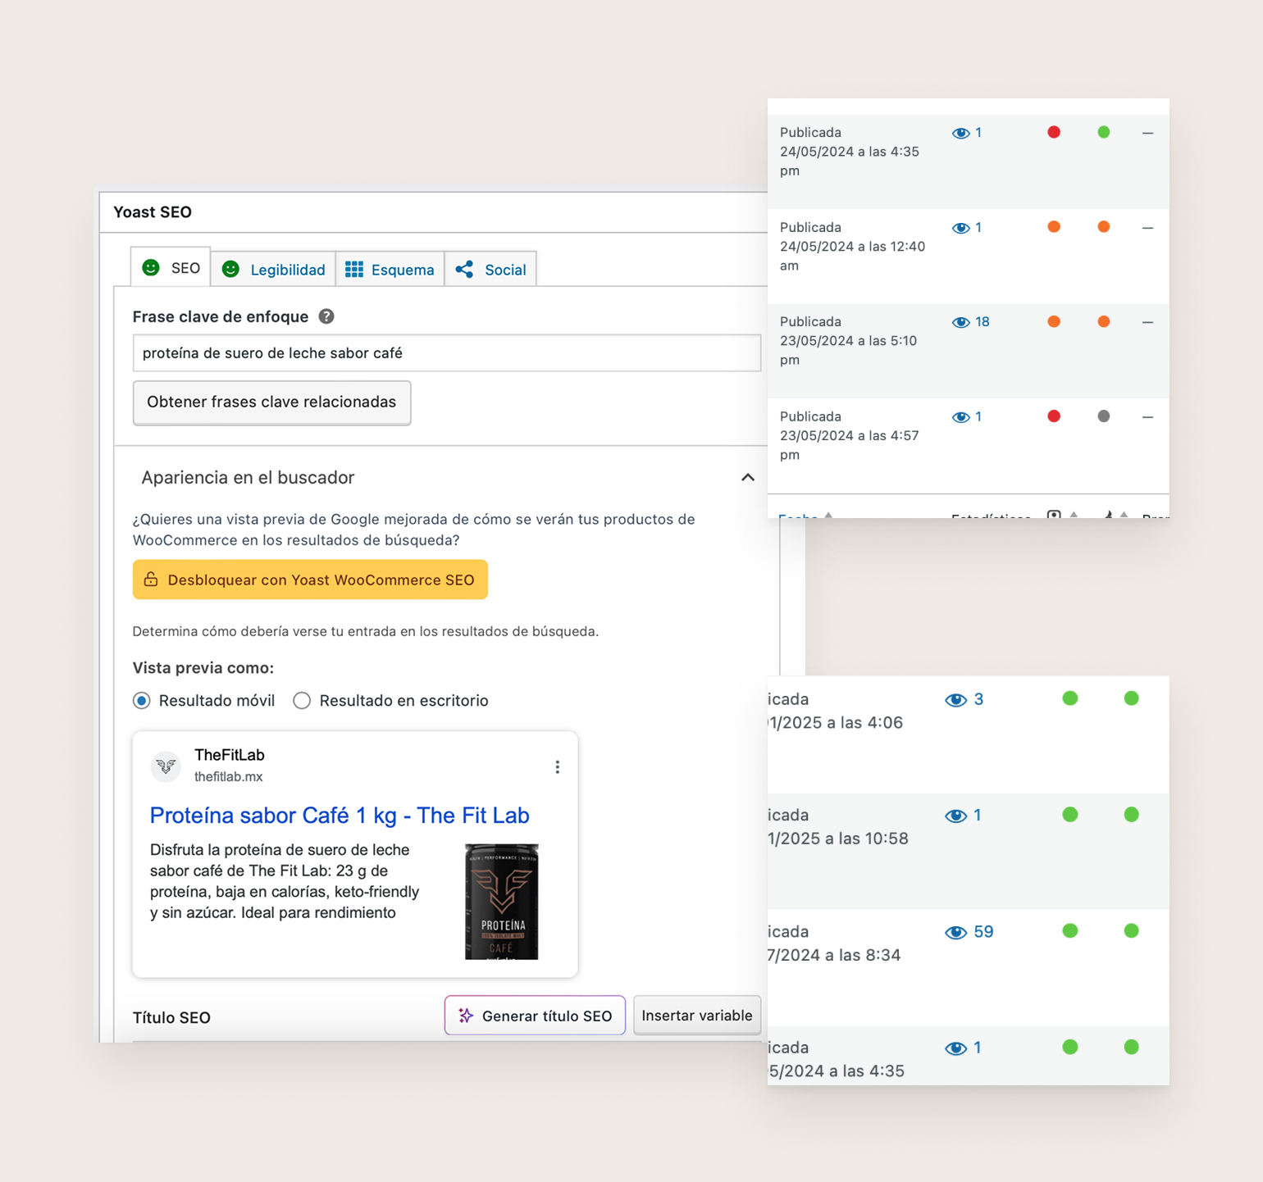Click the lock icon on the Yoast WooCommerce button
Image resolution: width=1263 pixels, height=1182 pixels.
pos(151,580)
